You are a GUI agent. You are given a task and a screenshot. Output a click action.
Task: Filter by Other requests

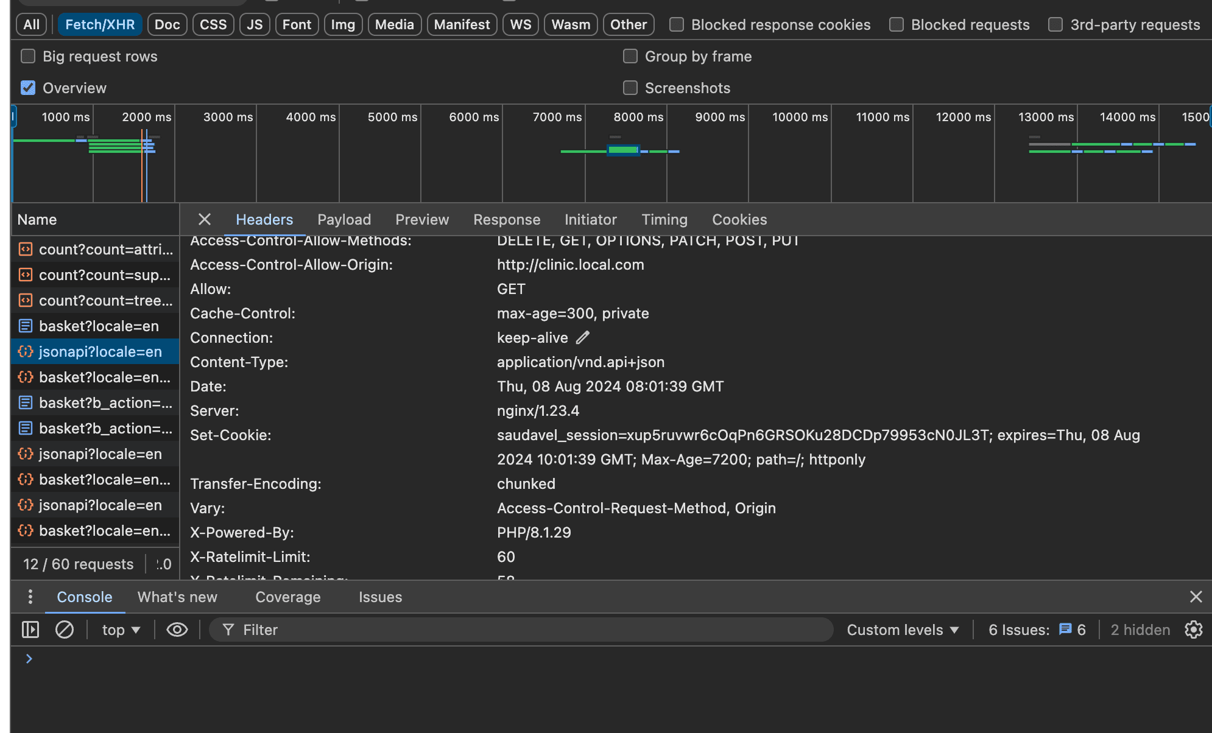pos(629,24)
